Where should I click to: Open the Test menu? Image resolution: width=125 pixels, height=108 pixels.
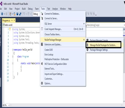tap(49, 9)
